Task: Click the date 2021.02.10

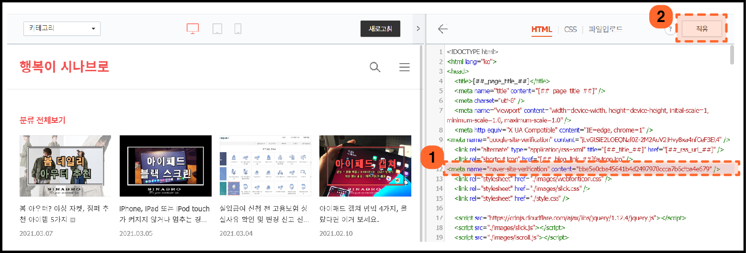Action: click(x=336, y=234)
